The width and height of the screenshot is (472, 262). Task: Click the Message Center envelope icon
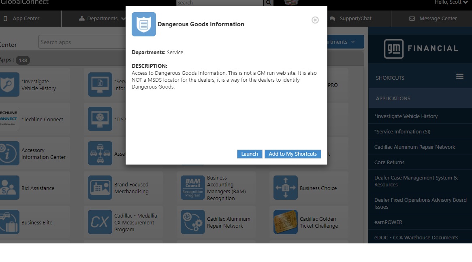(x=412, y=19)
